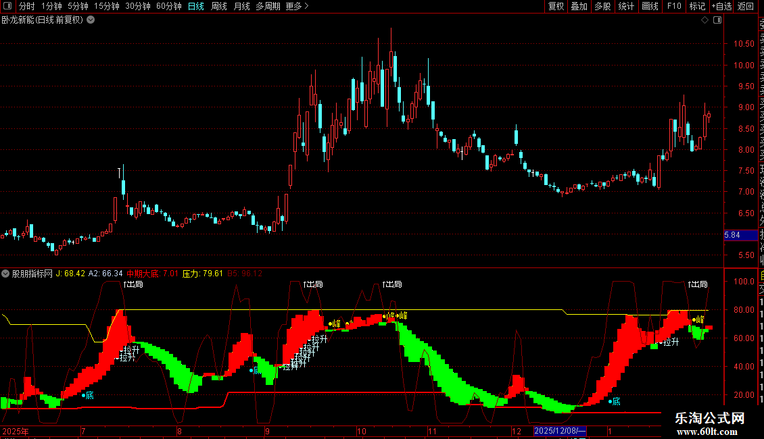Click the B5: 96.12 value
Screen dimensions: 764x439
(245, 274)
